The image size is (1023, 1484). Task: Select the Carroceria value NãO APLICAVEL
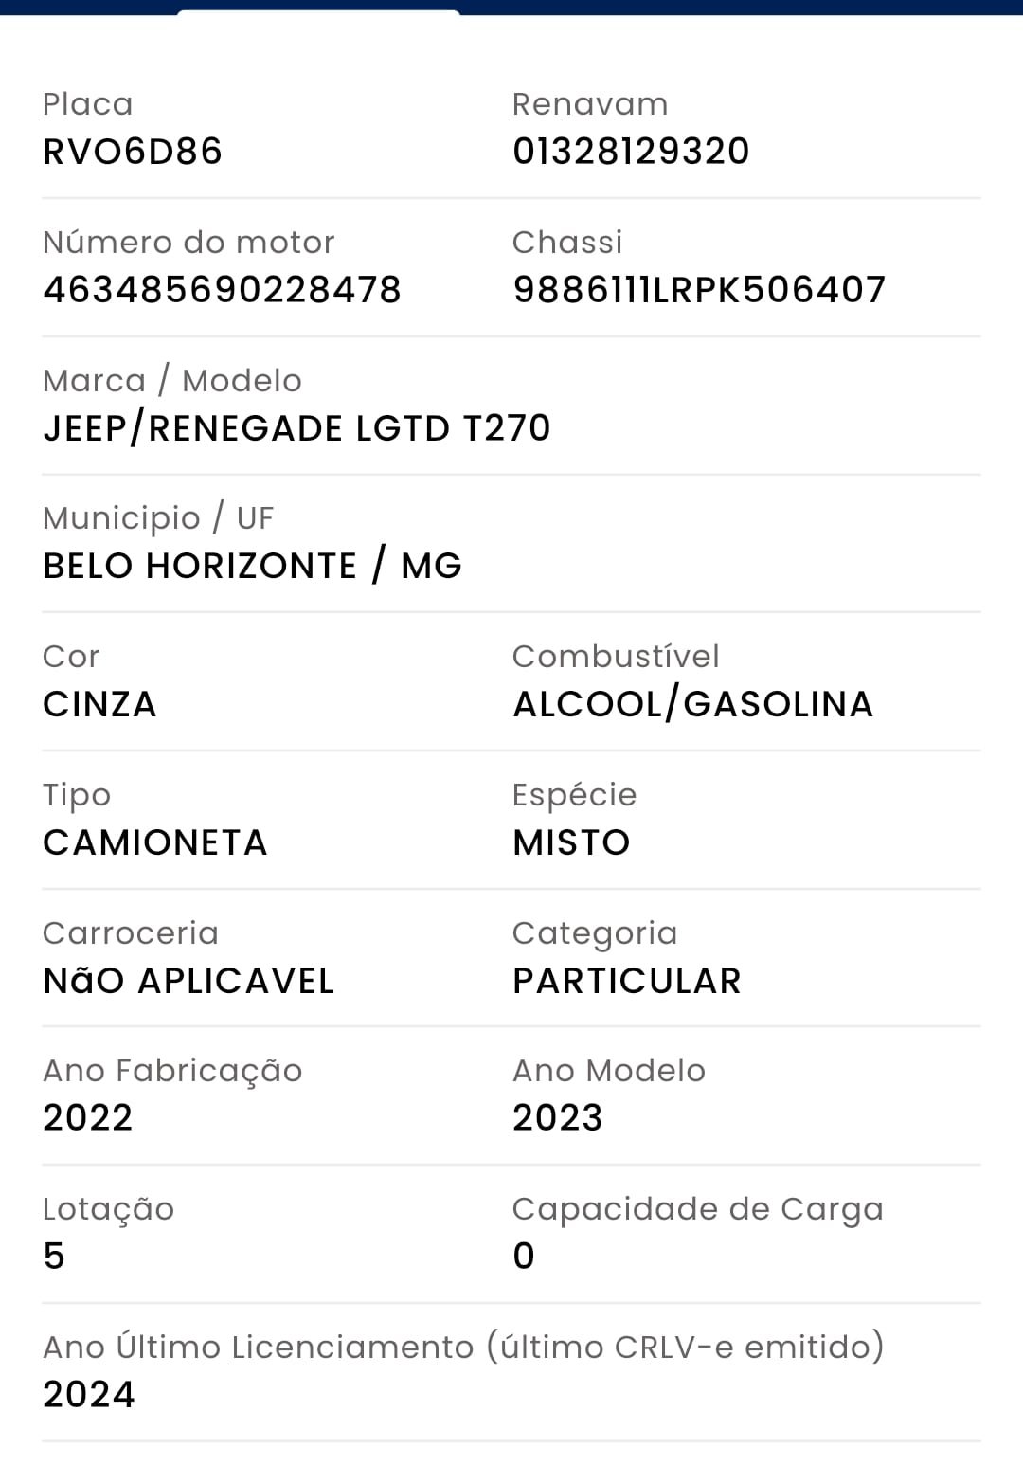[x=188, y=981]
